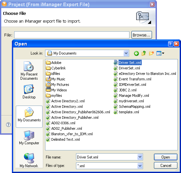Select the My Pictures folder

coord(57,85)
